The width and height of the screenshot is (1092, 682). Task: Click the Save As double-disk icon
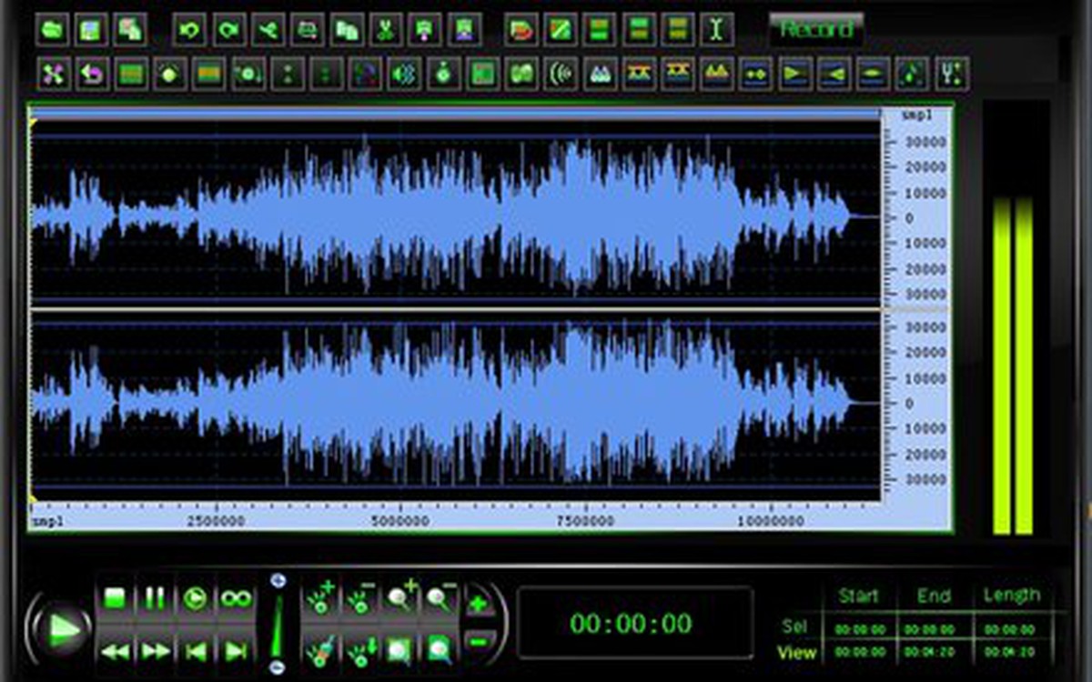(x=130, y=29)
